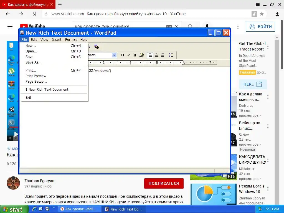
Task: Open the WordPad Help menu
Action: (x=84, y=39)
